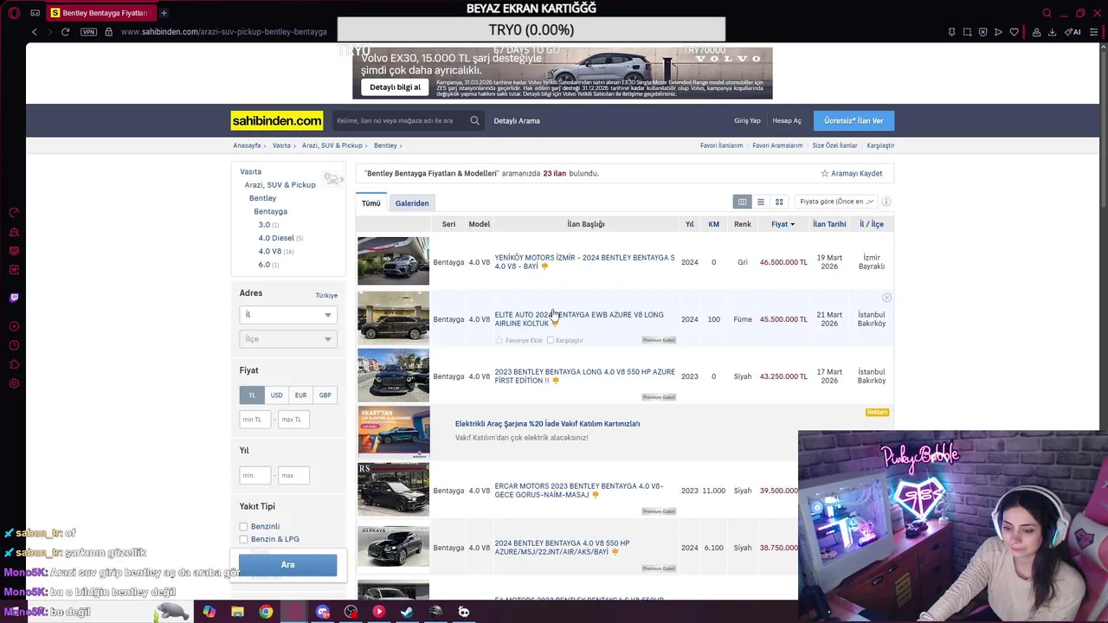The height and width of the screenshot is (623, 1108).
Task: Select the Tümü tab
Action: pyautogui.click(x=371, y=202)
